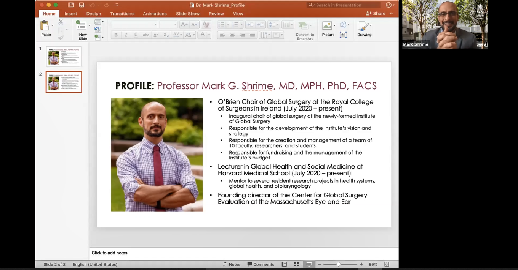Screen dimensions: 518x270
Task: Click the Increase Indent icon
Action: tap(261, 25)
